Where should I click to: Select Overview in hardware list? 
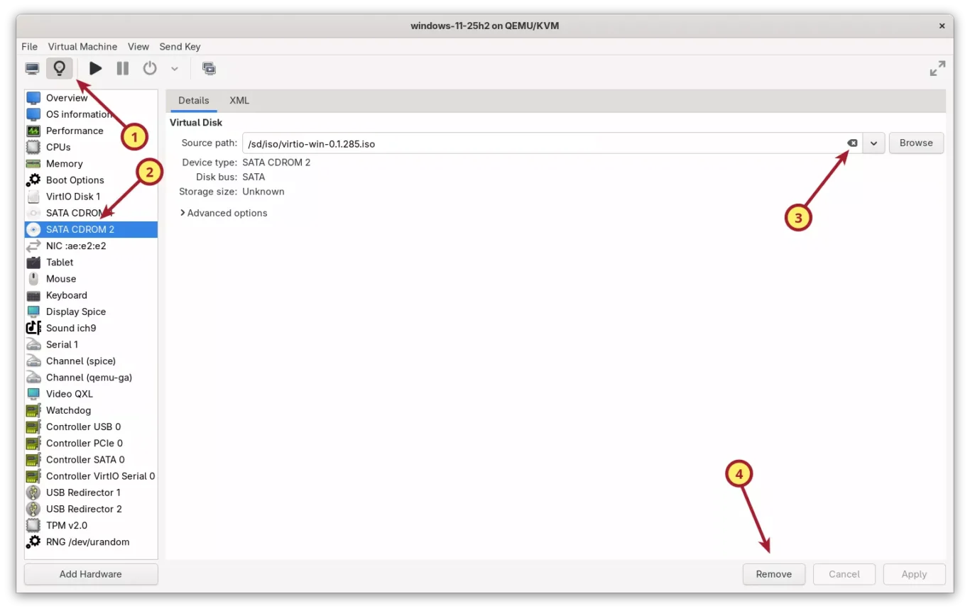91,98
